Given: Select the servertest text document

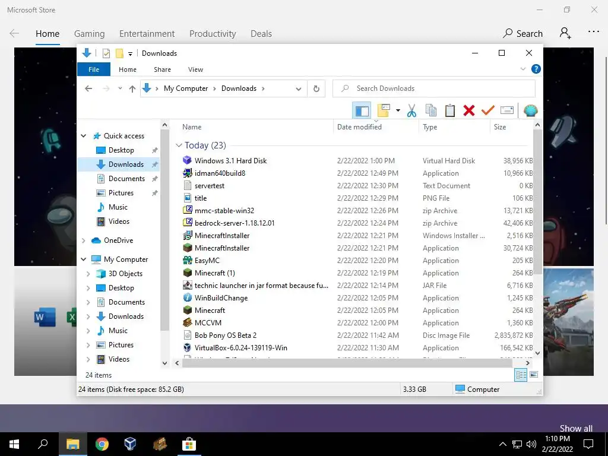Looking at the screenshot, I should click(x=210, y=186).
